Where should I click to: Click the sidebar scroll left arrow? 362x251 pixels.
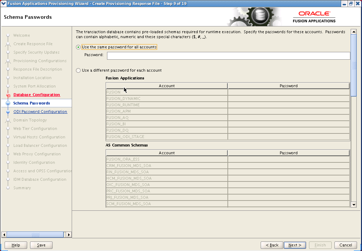[4, 235]
